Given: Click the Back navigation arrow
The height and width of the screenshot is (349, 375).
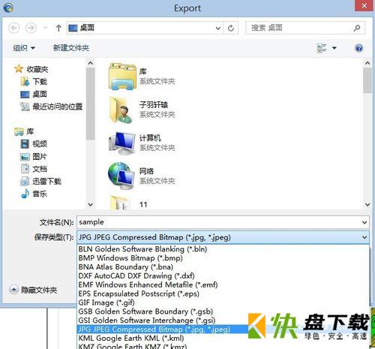Looking at the screenshot, I should click(x=14, y=28).
